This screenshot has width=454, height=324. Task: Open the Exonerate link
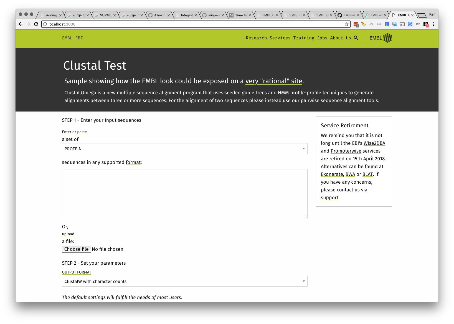(x=332, y=174)
